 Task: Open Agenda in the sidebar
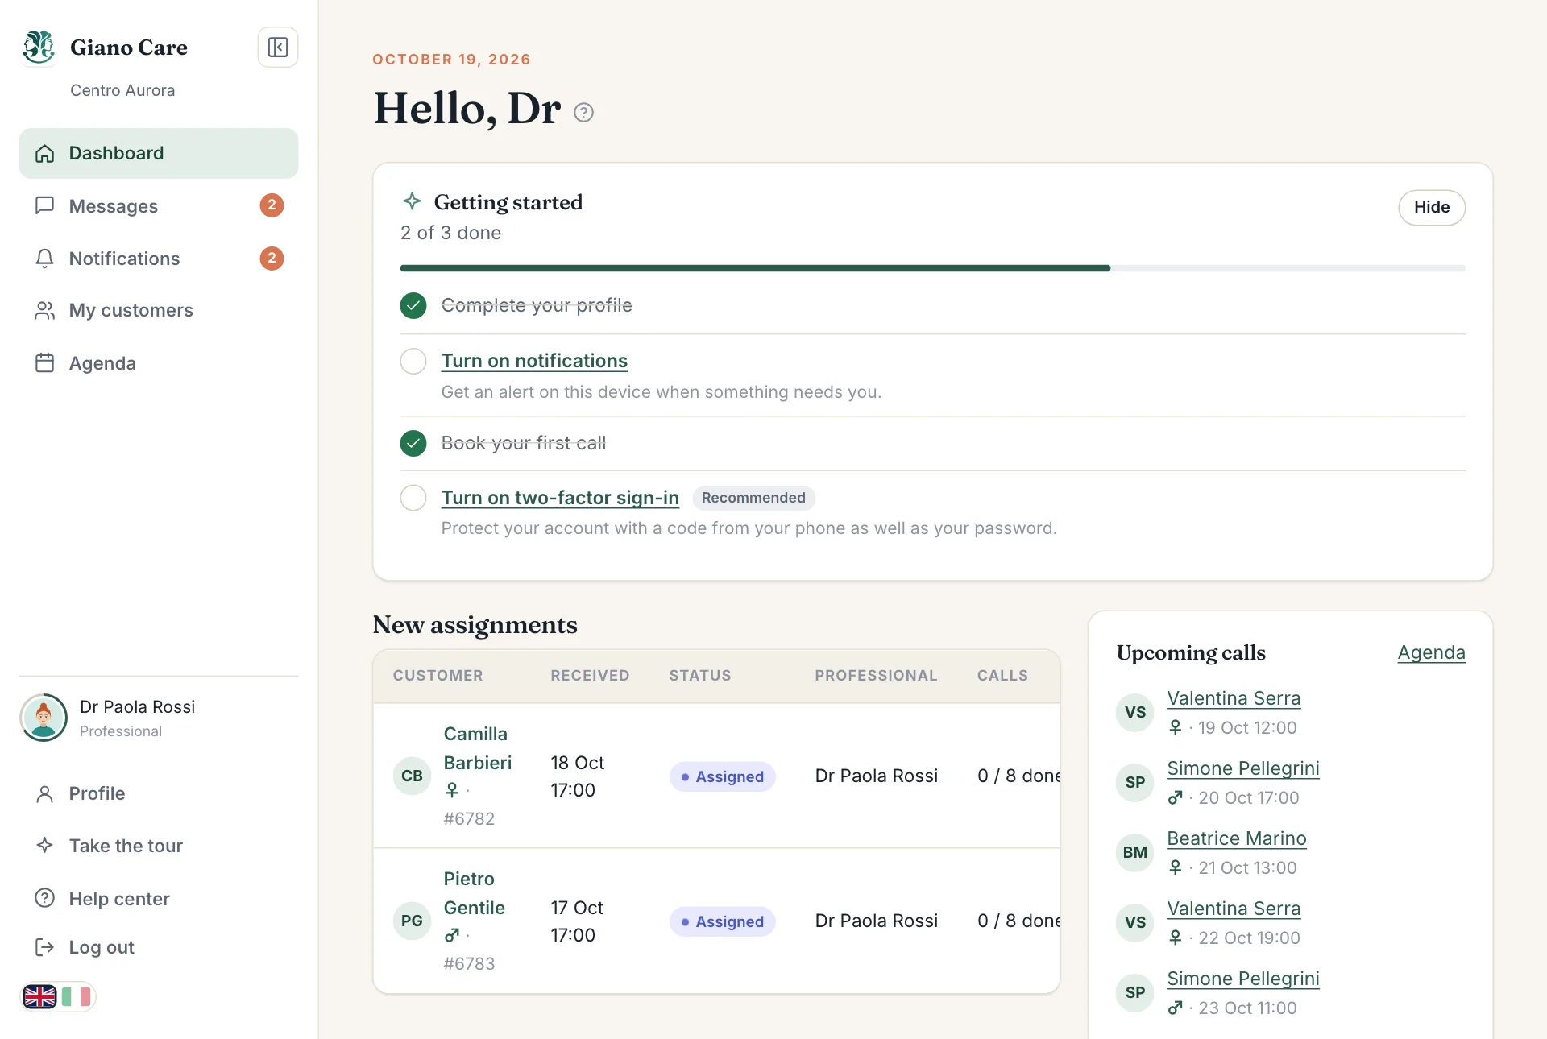pos(159,363)
